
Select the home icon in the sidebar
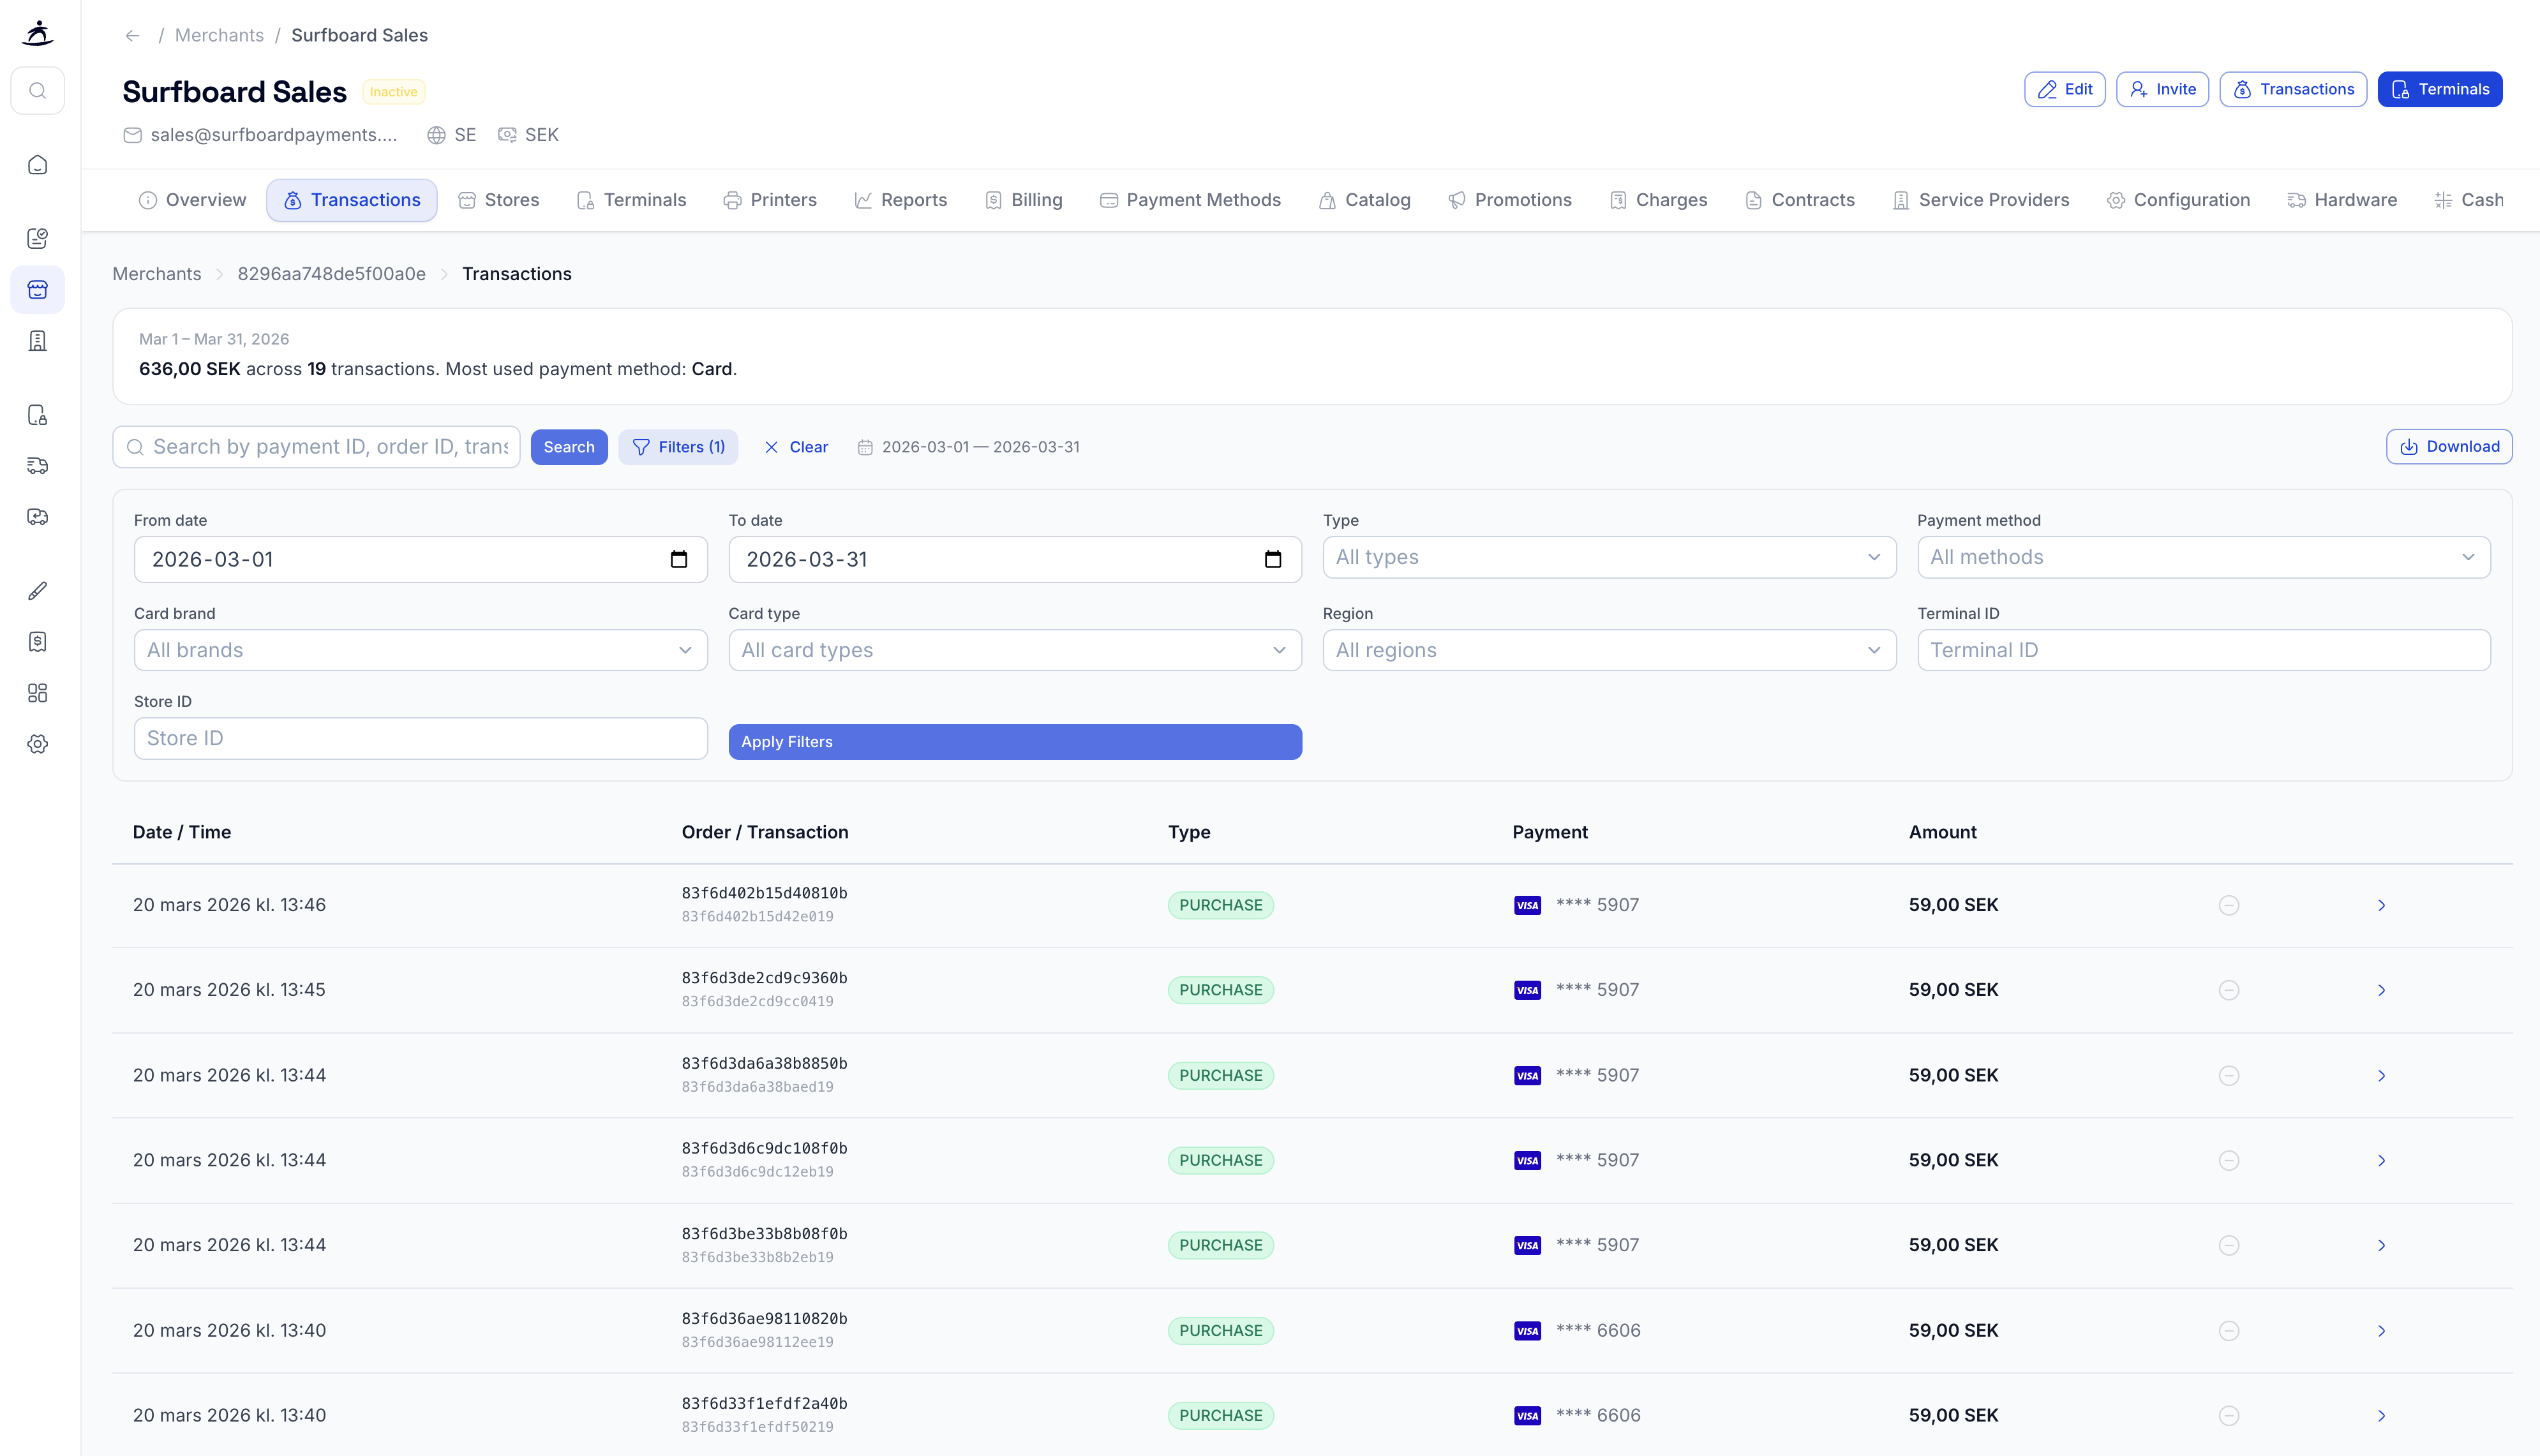(x=38, y=165)
